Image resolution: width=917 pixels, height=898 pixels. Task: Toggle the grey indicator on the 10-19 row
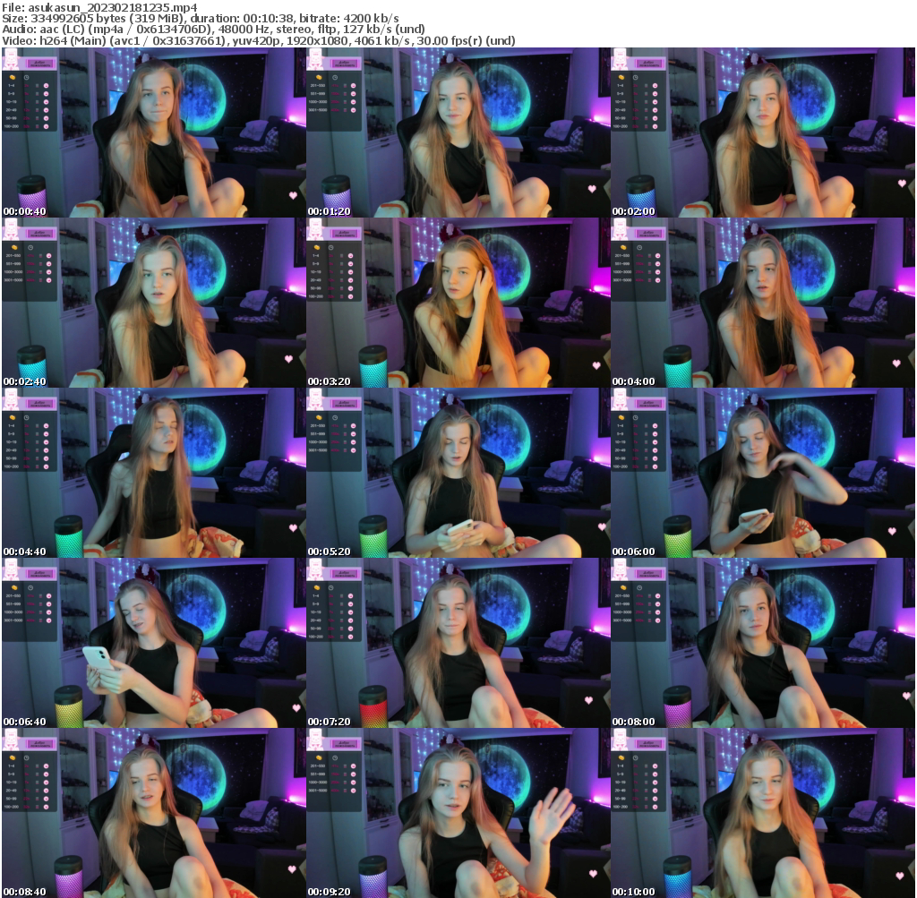(x=37, y=102)
